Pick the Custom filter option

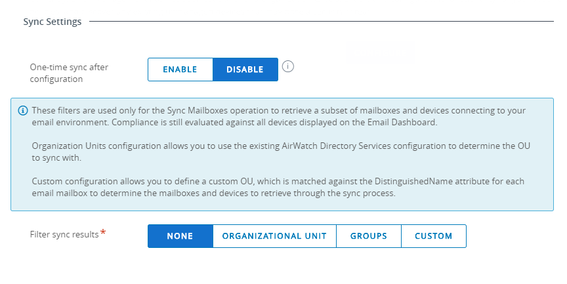pyautogui.click(x=433, y=236)
